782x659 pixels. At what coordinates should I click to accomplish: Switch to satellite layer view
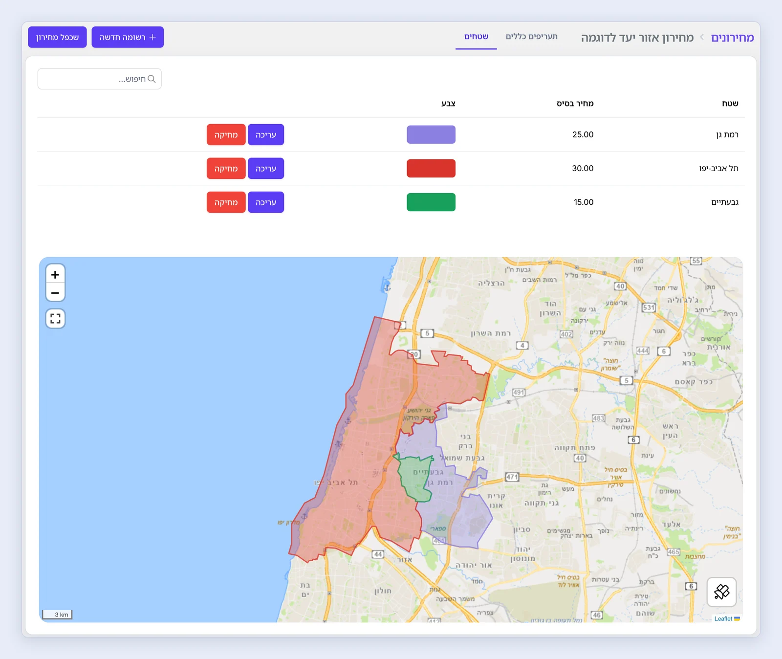coord(721,592)
